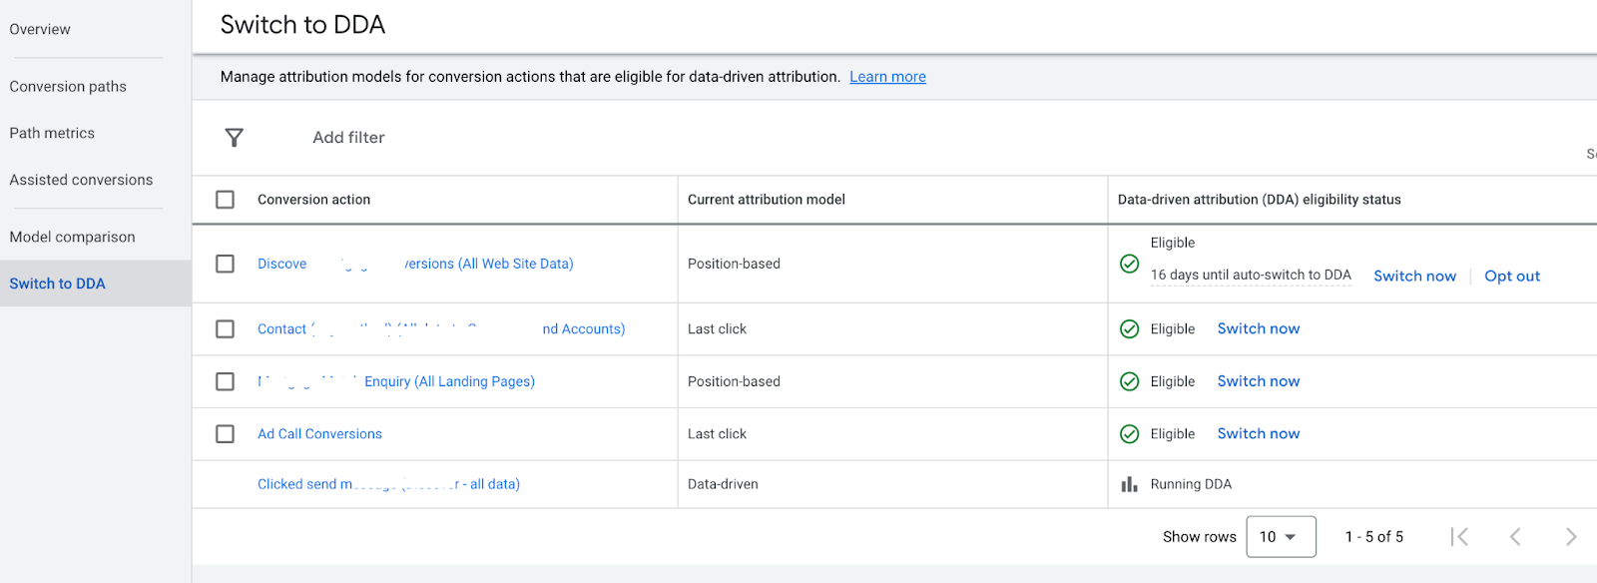Image resolution: width=1597 pixels, height=583 pixels.
Task: Click Position-based in the Enquiry row
Action: point(734,381)
